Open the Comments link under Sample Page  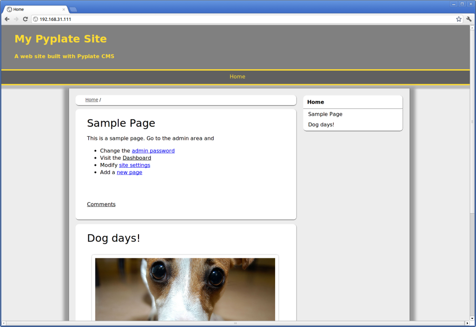click(x=101, y=204)
